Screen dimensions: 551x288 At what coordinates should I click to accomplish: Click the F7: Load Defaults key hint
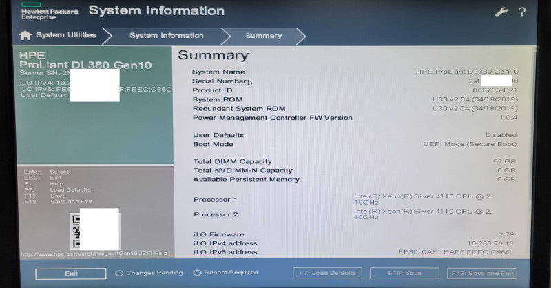58,190
